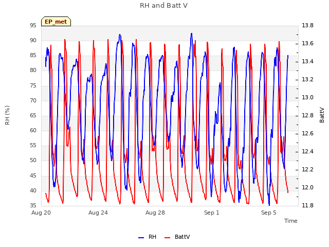Screen dimensions: 329x247
Task: Click the 12.2 value on BattV axis
Action: (x=307, y=169)
